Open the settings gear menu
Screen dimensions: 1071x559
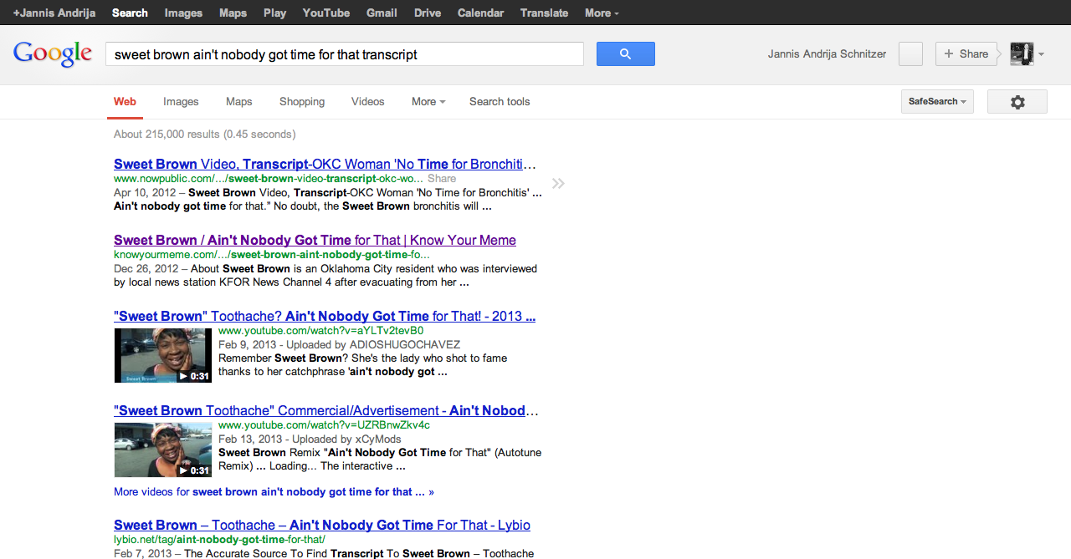click(x=1017, y=102)
